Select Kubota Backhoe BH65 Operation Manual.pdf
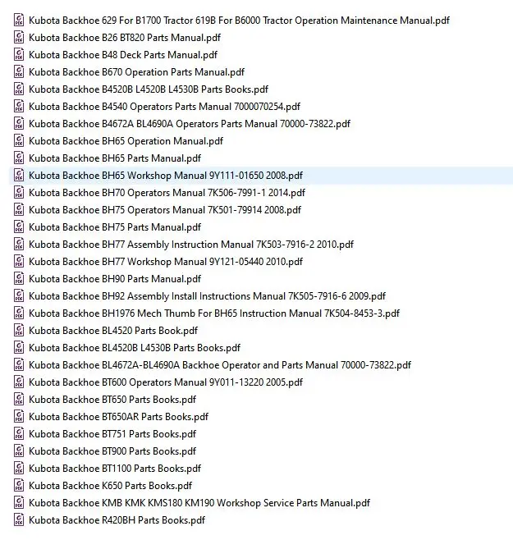Image resolution: width=513 pixels, height=549 pixels. click(x=126, y=141)
